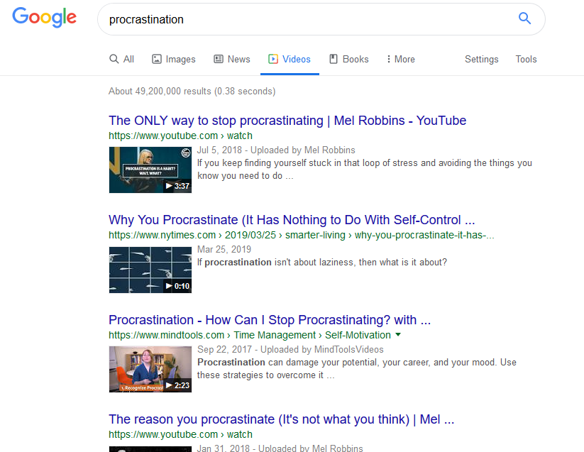This screenshot has width=584, height=452.
Task: Click the nytimes.com breadcrumb URL
Action: tap(302, 235)
